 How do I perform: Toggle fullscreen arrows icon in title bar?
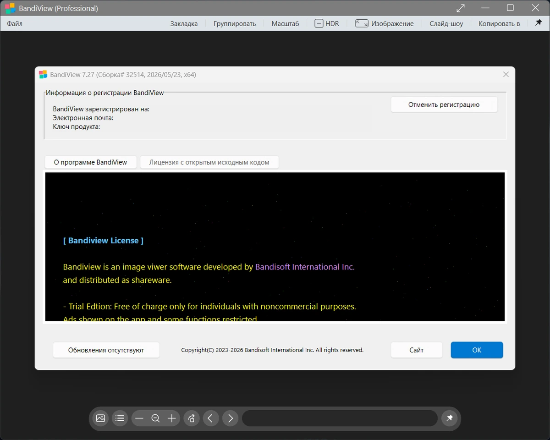(x=461, y=8)
